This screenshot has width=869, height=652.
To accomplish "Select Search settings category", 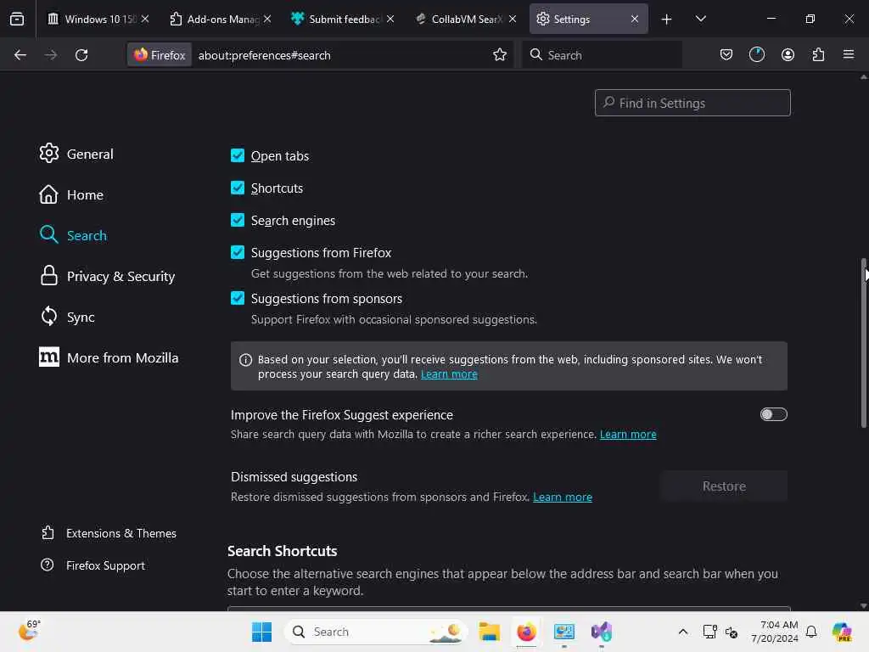I will [x=73, y=235].
